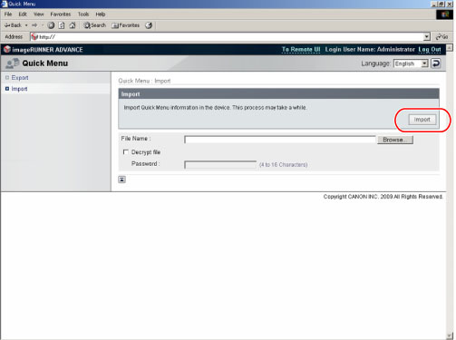Click the return-to-top icon below the form
456x340 pixels.
[x=121, y=180]
